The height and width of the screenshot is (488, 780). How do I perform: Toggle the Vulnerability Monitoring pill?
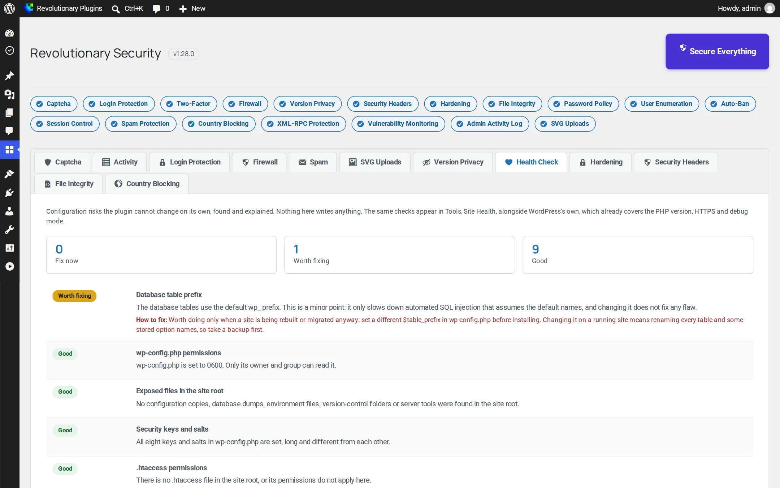pyautogui.click(x=398, y=124)
